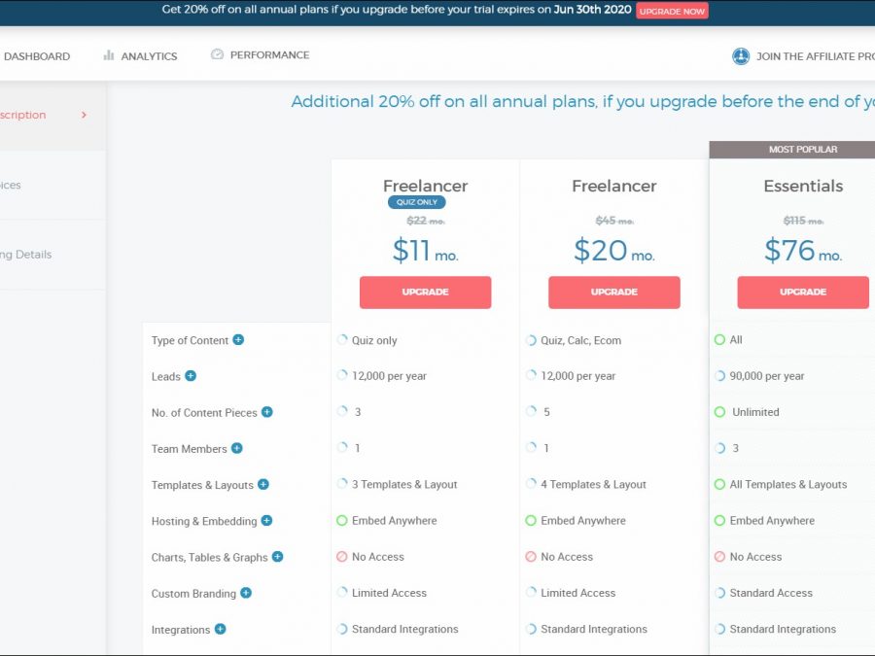The height and width of the screenshot is (656, 875).
Task: Expand Charts, Tables & Graphs info
Action: coord(277,557)
